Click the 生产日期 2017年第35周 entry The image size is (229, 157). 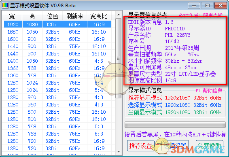point(163,48)
